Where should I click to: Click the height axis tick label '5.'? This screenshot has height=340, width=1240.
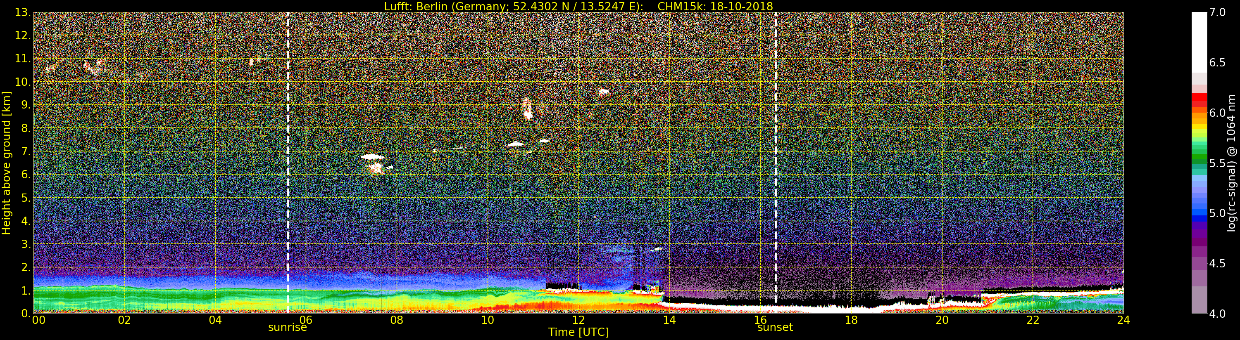(x=26, y=198)
